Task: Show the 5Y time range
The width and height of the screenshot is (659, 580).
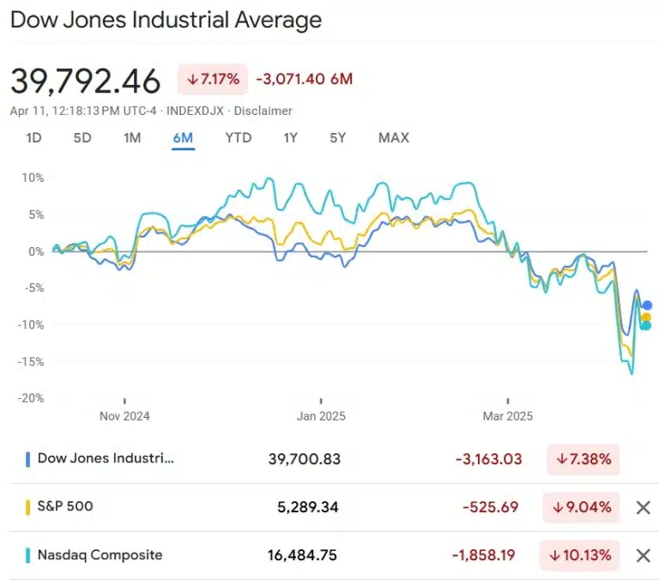Action: (x=338, y=137)
